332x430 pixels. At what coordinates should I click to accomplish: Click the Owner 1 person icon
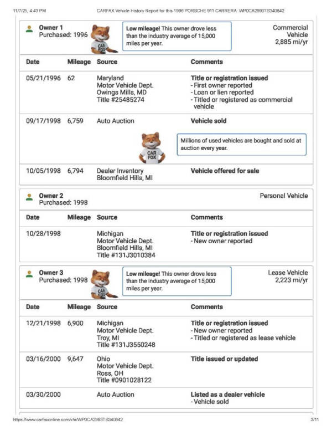pos(29,29)
